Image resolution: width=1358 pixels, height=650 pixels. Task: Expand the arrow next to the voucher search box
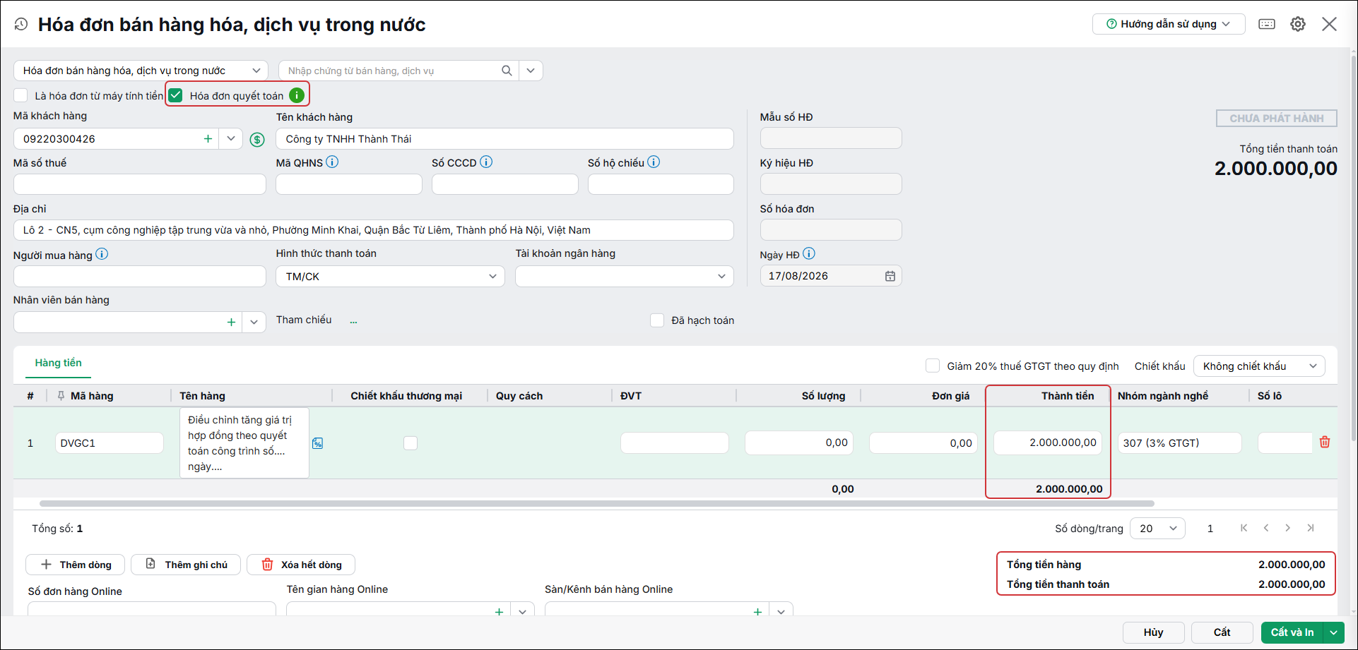click(531, 71)
